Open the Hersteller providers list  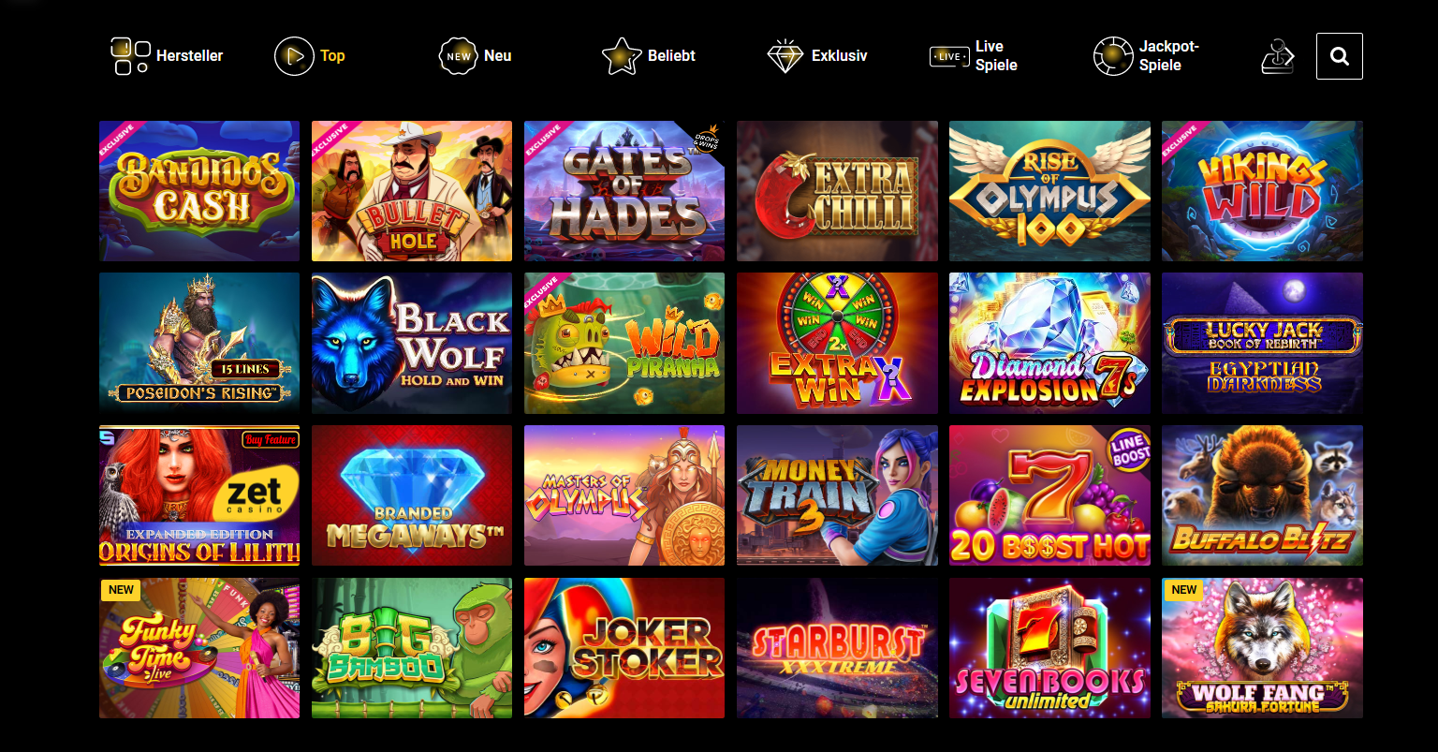coord(189,56)
